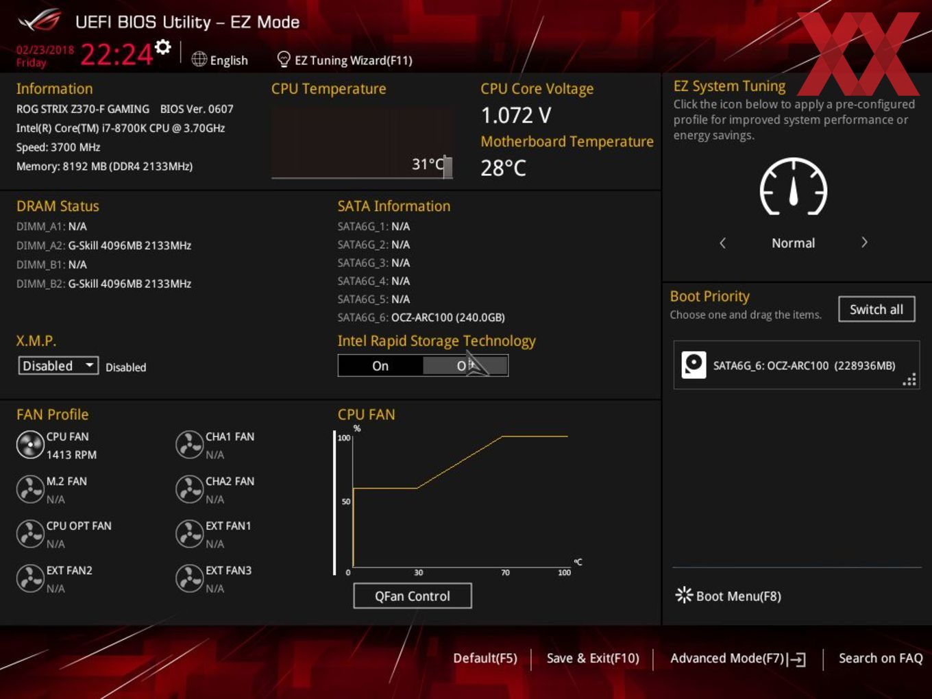This screenshot has height=699, width=932.
Task: Click the 22:24 clock time
Action: 116,54
